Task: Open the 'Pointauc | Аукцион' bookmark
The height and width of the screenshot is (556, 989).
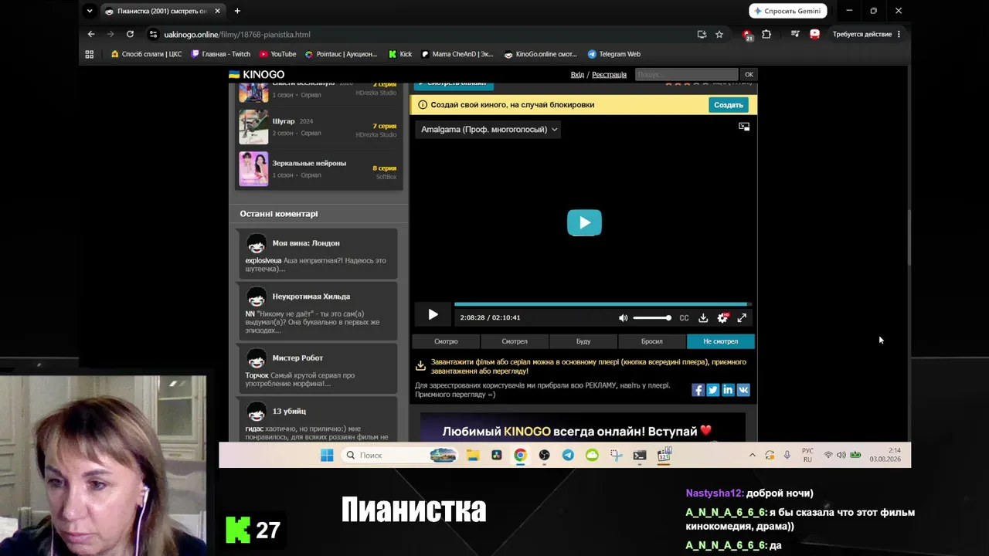Action: (x=341, y=54)
